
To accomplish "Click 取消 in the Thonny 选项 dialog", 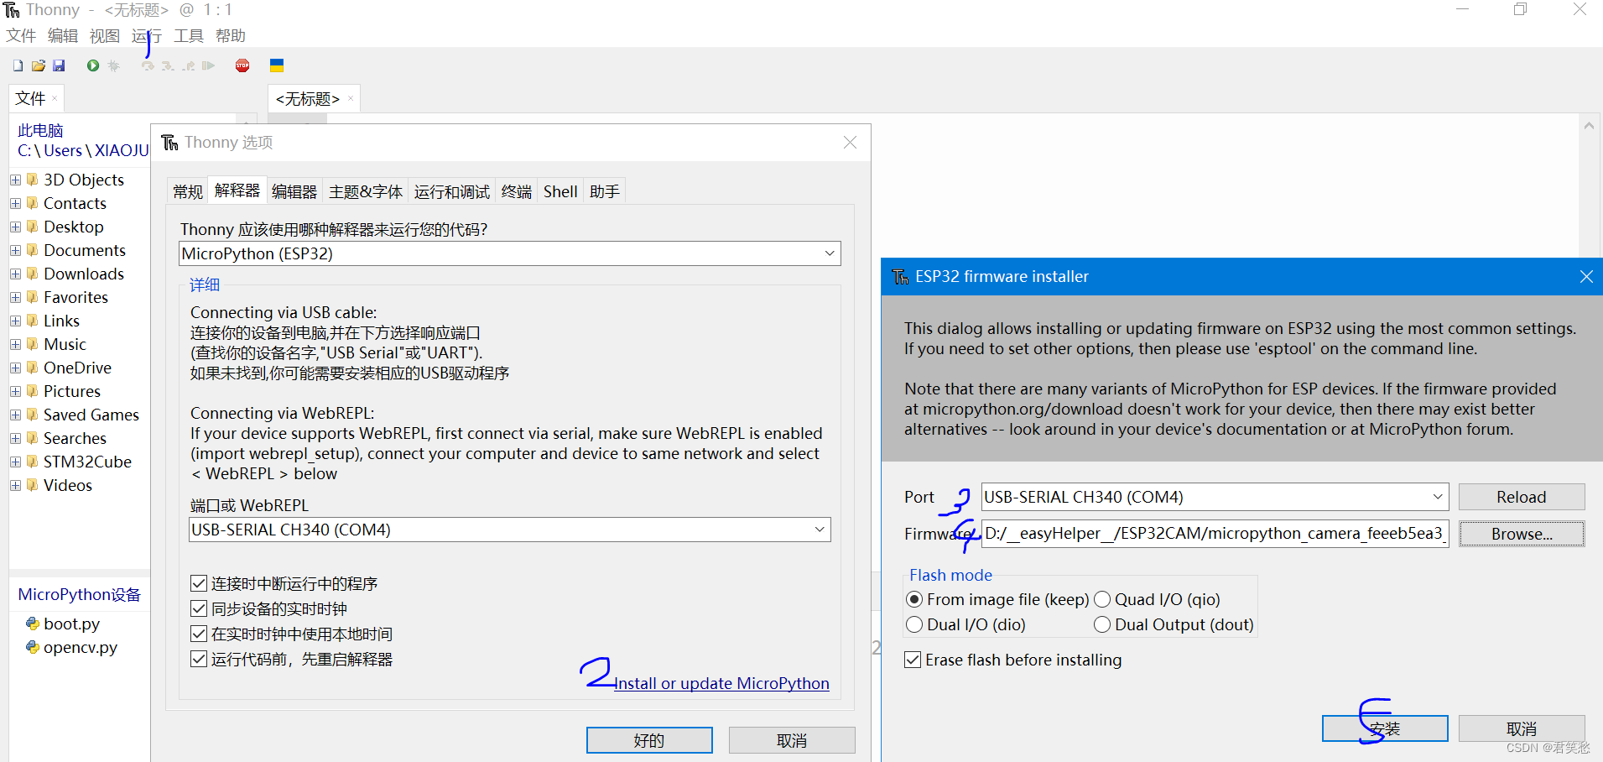I will tap(792, 740).
